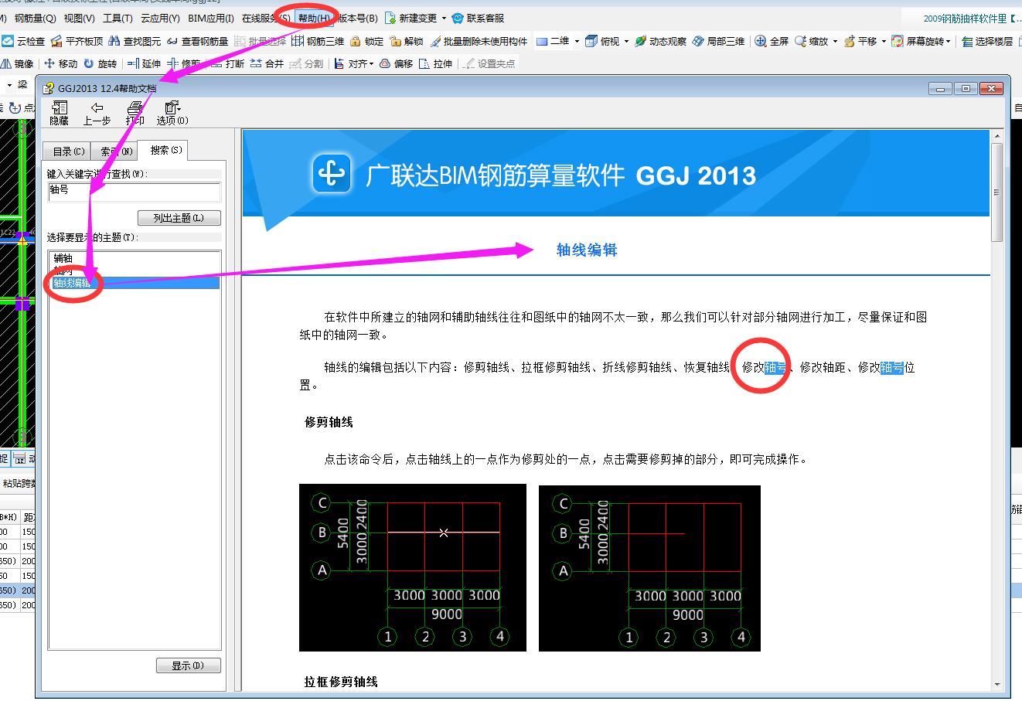
Task: Click 上一步 back icon in help window
Action: click(x=97, y=113)
